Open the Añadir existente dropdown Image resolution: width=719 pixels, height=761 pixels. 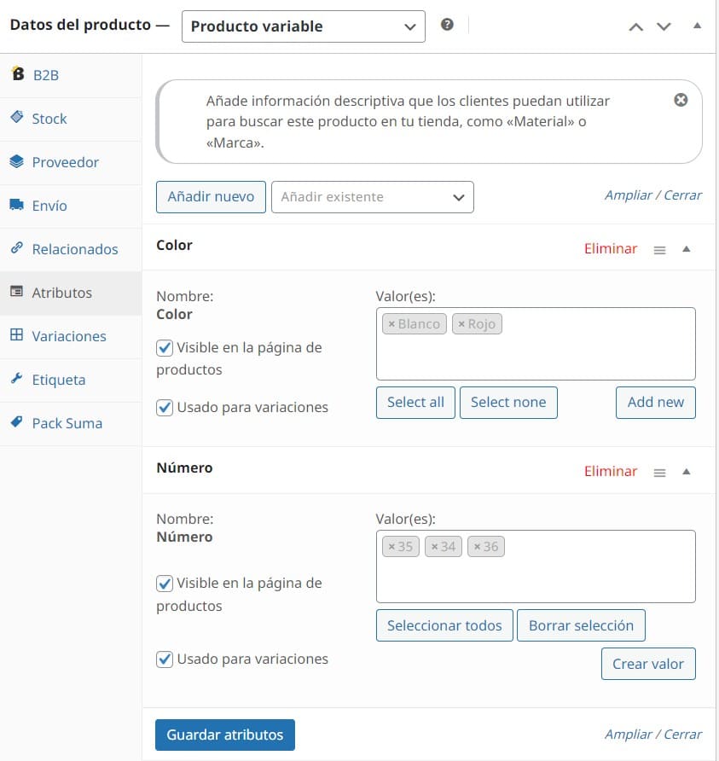coord(372,197)
